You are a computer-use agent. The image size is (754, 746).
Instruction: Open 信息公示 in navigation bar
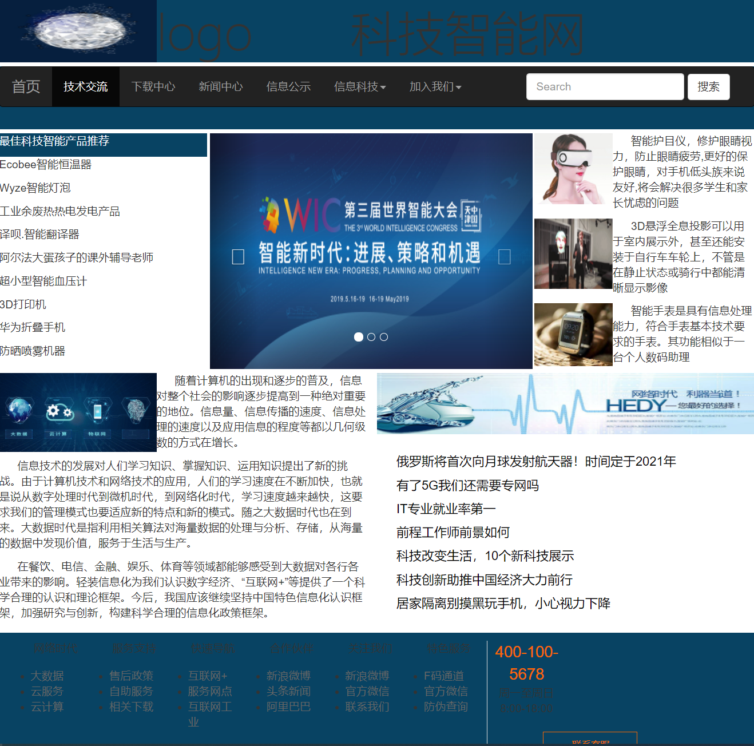pos(288,86)
